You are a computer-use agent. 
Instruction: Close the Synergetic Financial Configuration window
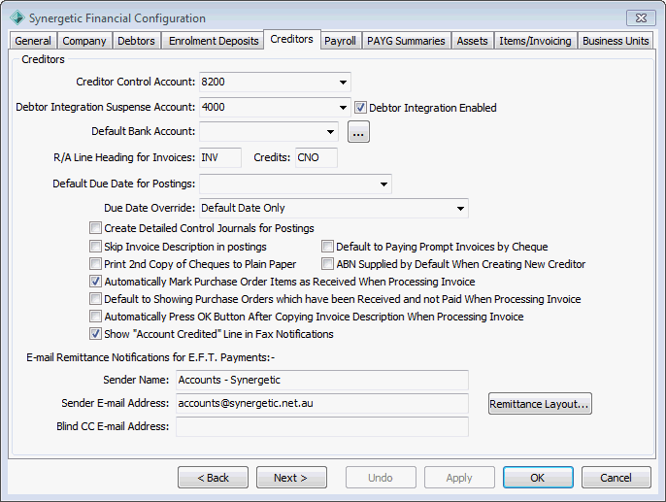(x=641, y=17)
